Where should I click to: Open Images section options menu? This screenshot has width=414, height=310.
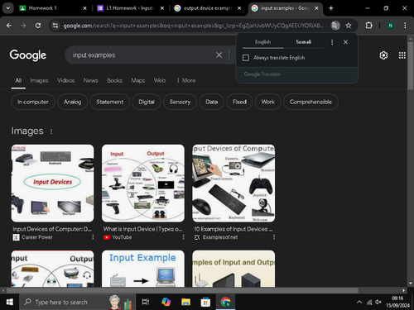[x=51, y=131]
